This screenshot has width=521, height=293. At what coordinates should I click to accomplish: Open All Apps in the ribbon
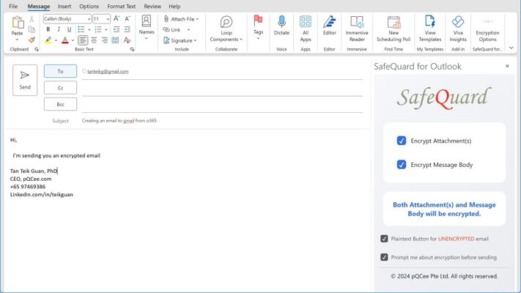click(306, 27)
